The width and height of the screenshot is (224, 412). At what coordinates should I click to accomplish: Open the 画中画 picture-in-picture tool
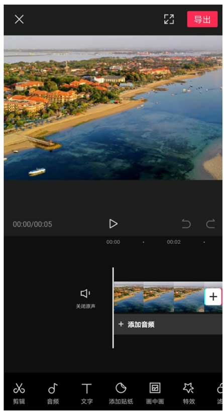(155, 393)
